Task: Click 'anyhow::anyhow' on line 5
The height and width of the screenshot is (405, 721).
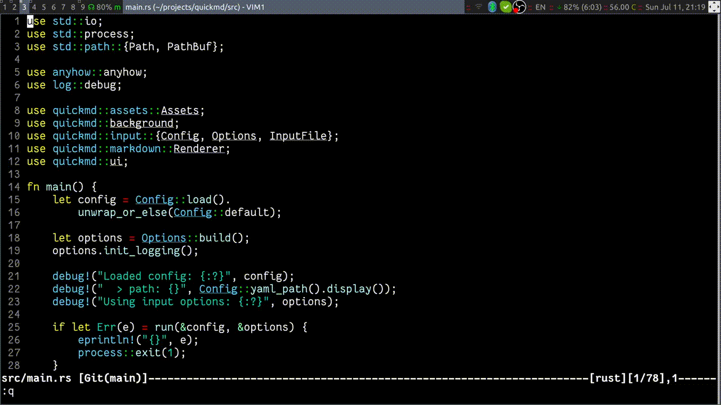Action: pyautogui.click(x=100, y=72)
